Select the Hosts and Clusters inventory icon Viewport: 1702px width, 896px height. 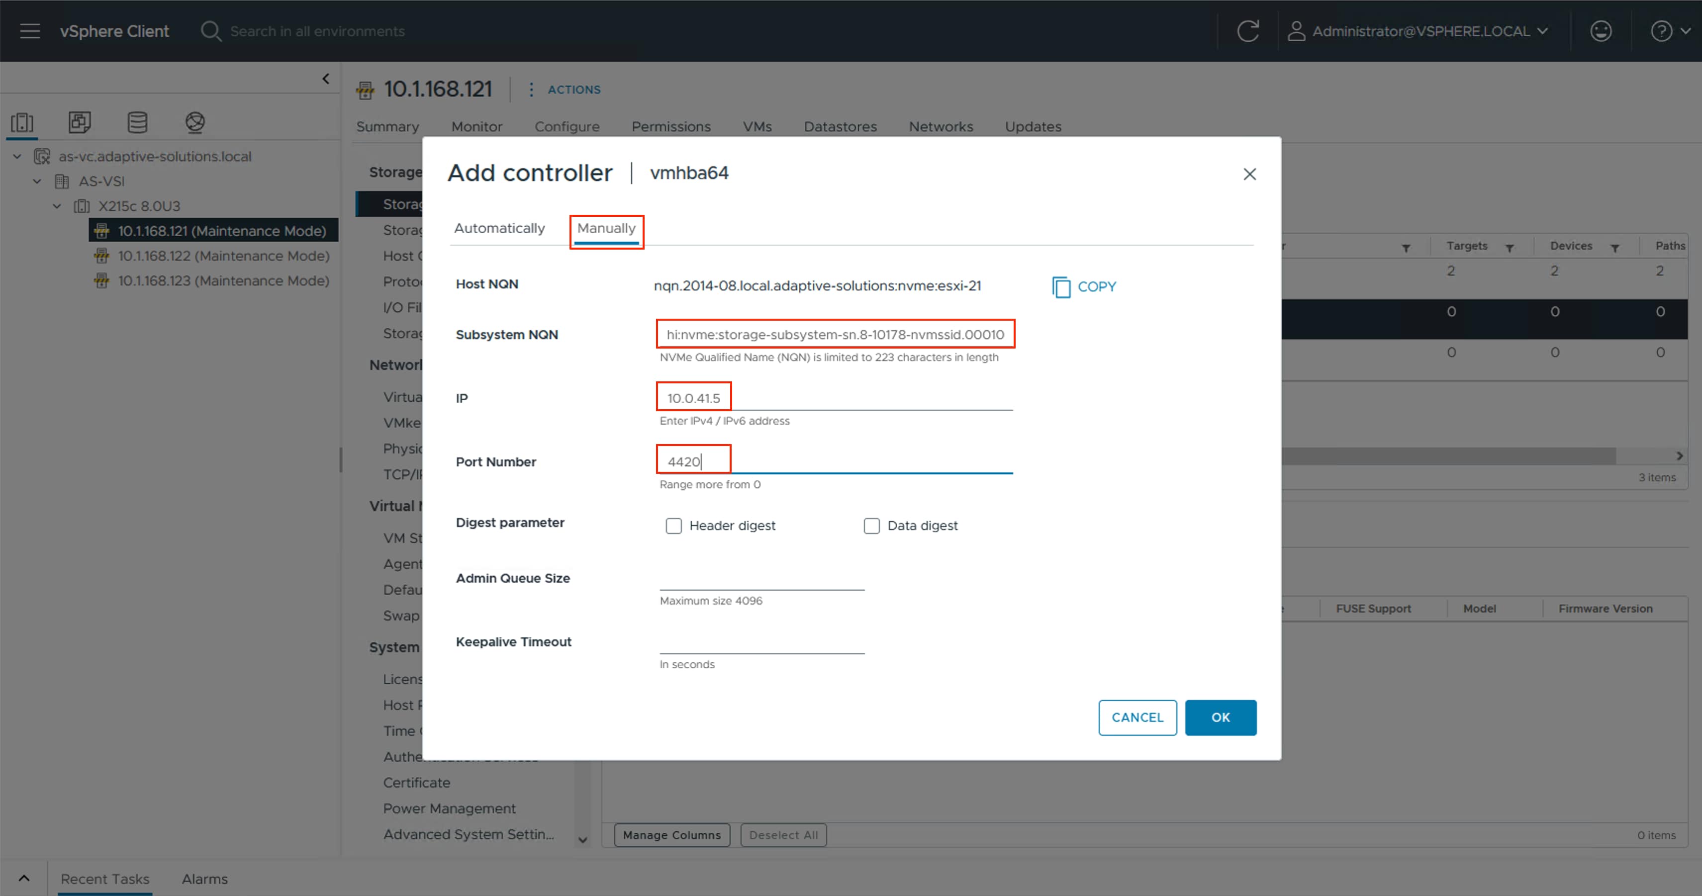[x=22, y=122]
